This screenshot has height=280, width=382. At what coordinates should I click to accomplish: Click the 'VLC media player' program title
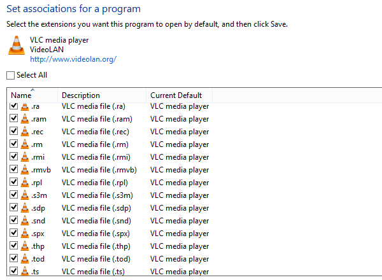(59, 40)
